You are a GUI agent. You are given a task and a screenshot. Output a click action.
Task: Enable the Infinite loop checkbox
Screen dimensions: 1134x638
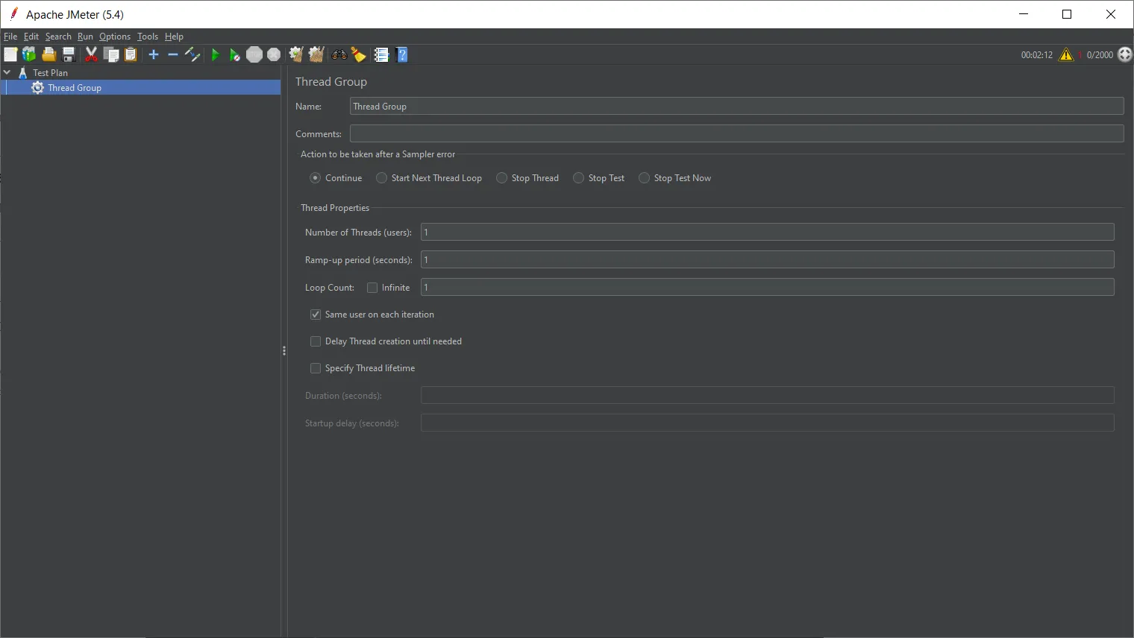(372, 288)
